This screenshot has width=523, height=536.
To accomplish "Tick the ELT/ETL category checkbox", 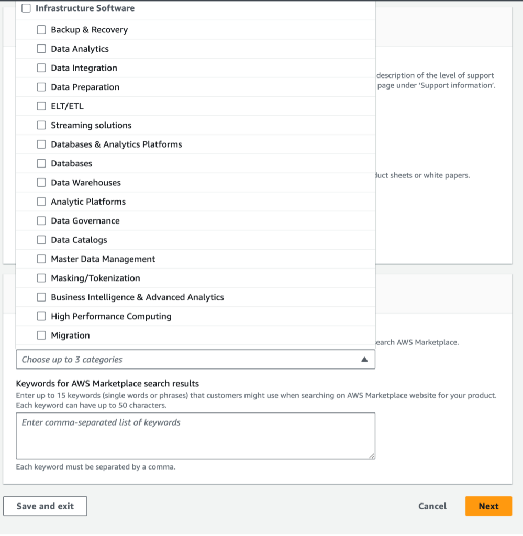I will pos(41,106).
